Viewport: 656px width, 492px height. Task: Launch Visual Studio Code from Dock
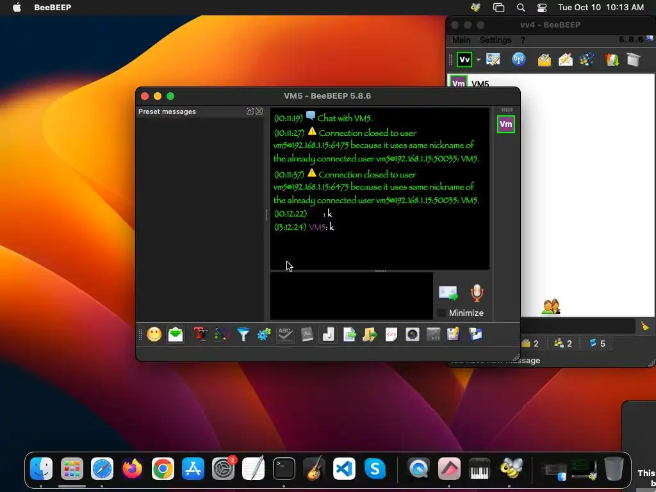[344, 468]
